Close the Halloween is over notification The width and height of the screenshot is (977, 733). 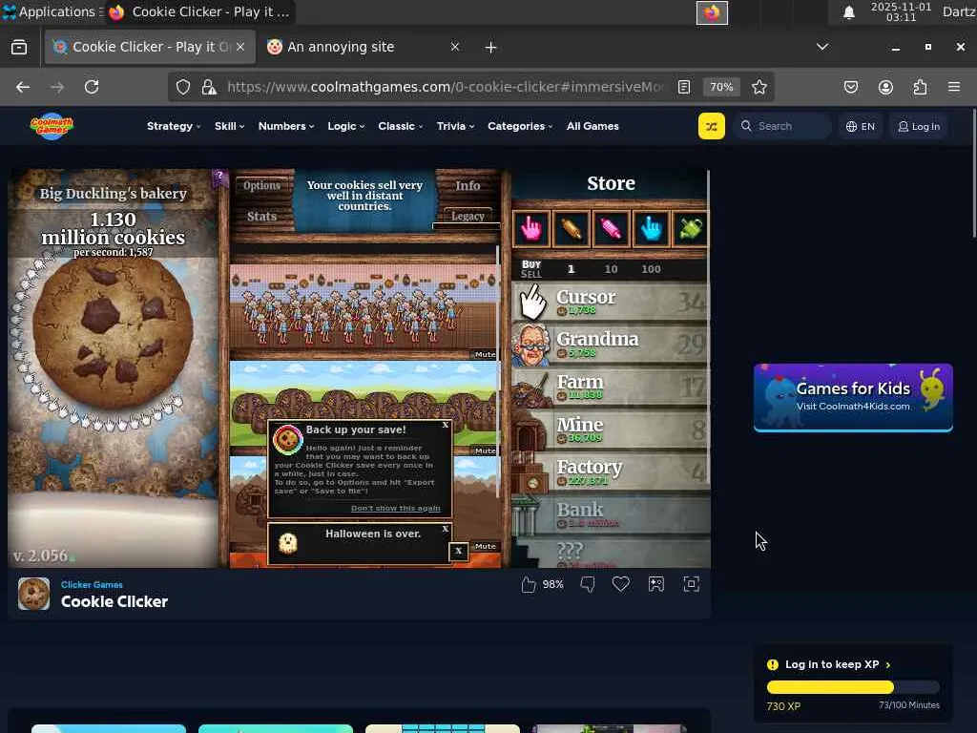(446, 529)
